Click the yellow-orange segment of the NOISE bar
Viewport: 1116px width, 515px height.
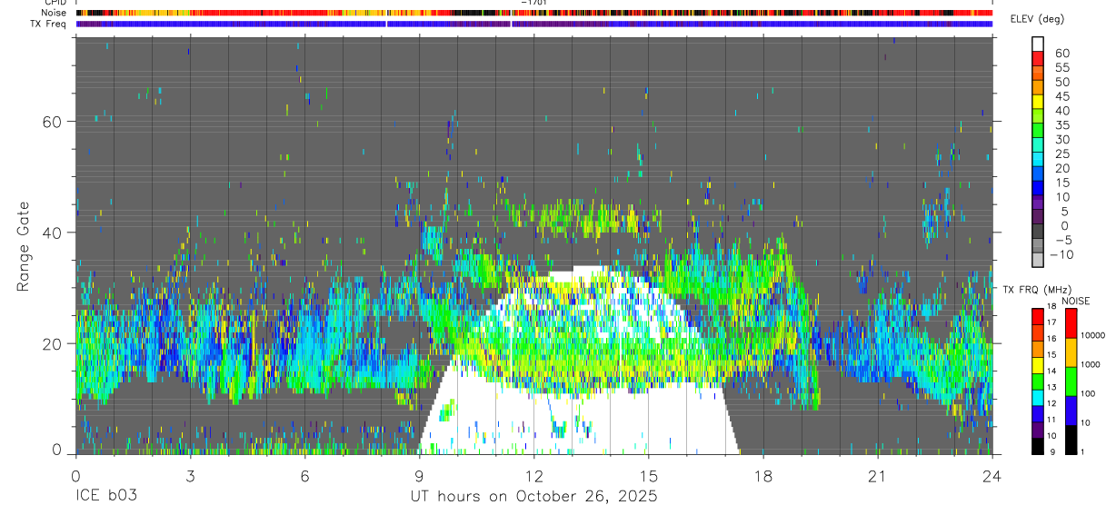(1071, 352)
